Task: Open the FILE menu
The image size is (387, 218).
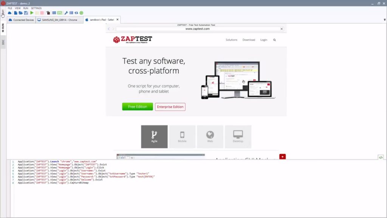Action: coord(10,8)
